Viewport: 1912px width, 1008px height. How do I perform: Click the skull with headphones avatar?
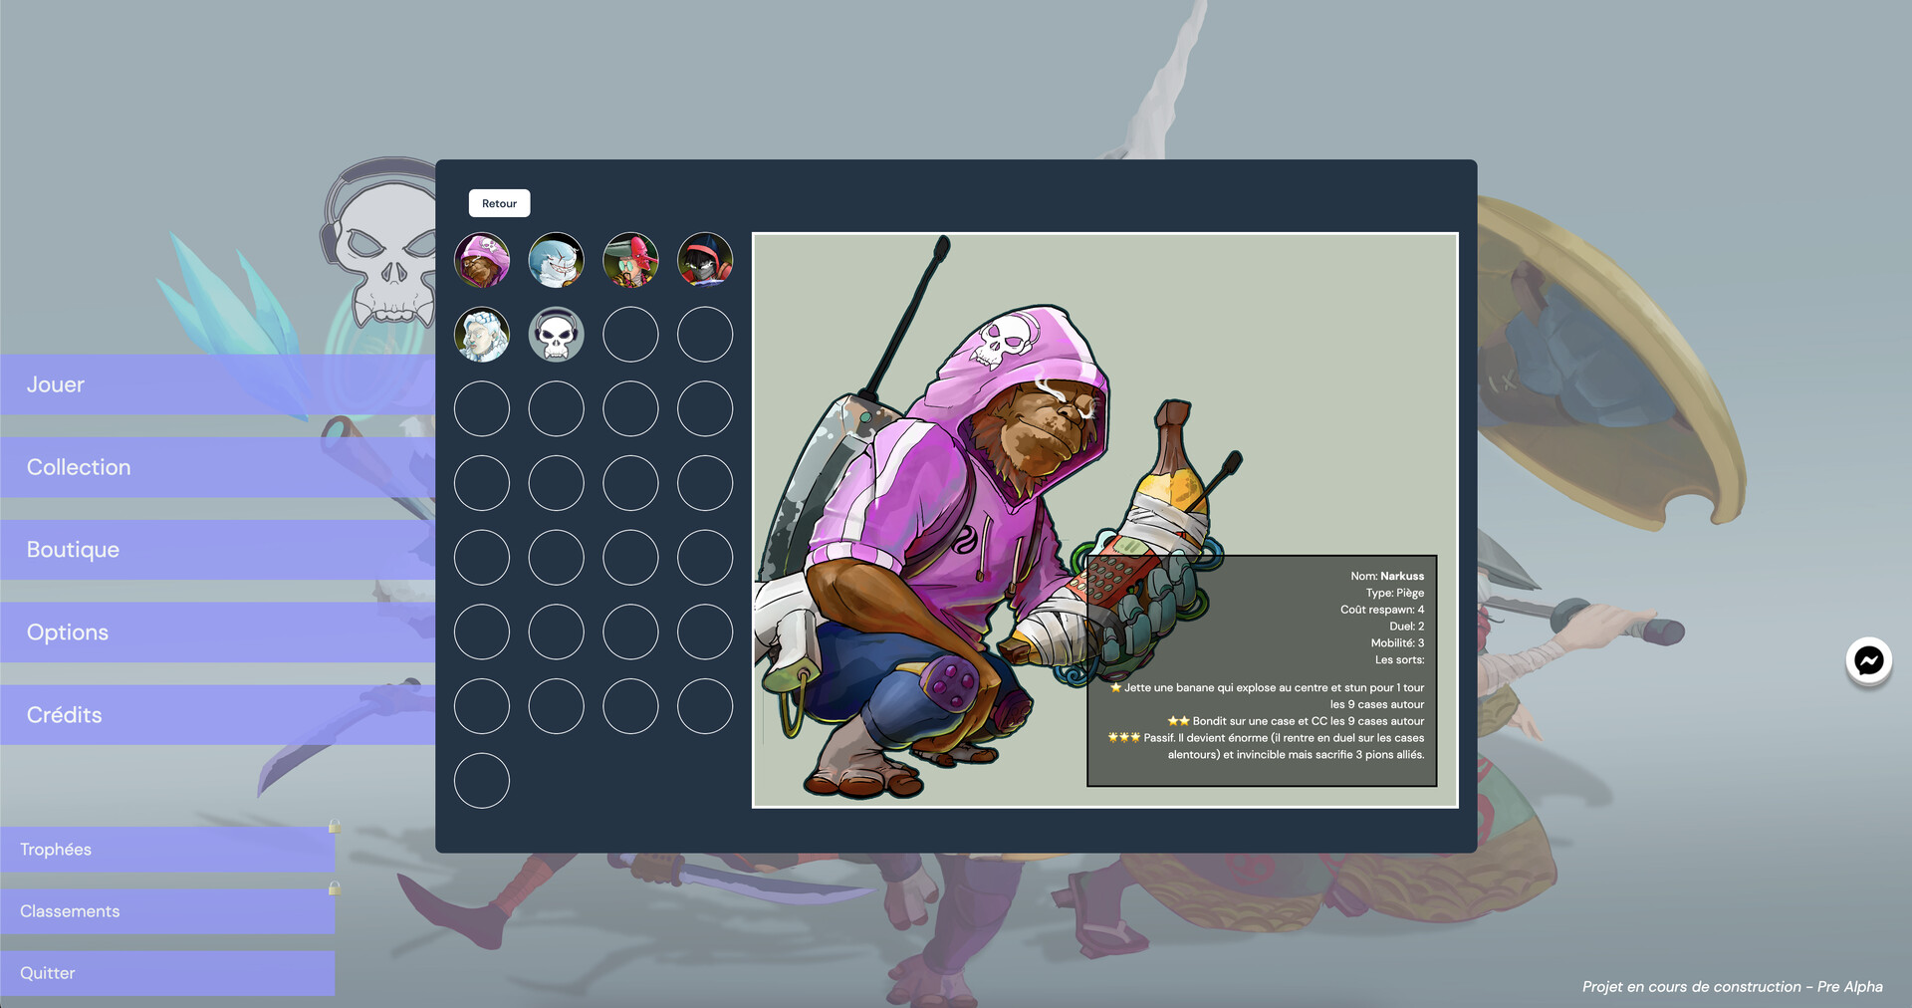[556, 335]
